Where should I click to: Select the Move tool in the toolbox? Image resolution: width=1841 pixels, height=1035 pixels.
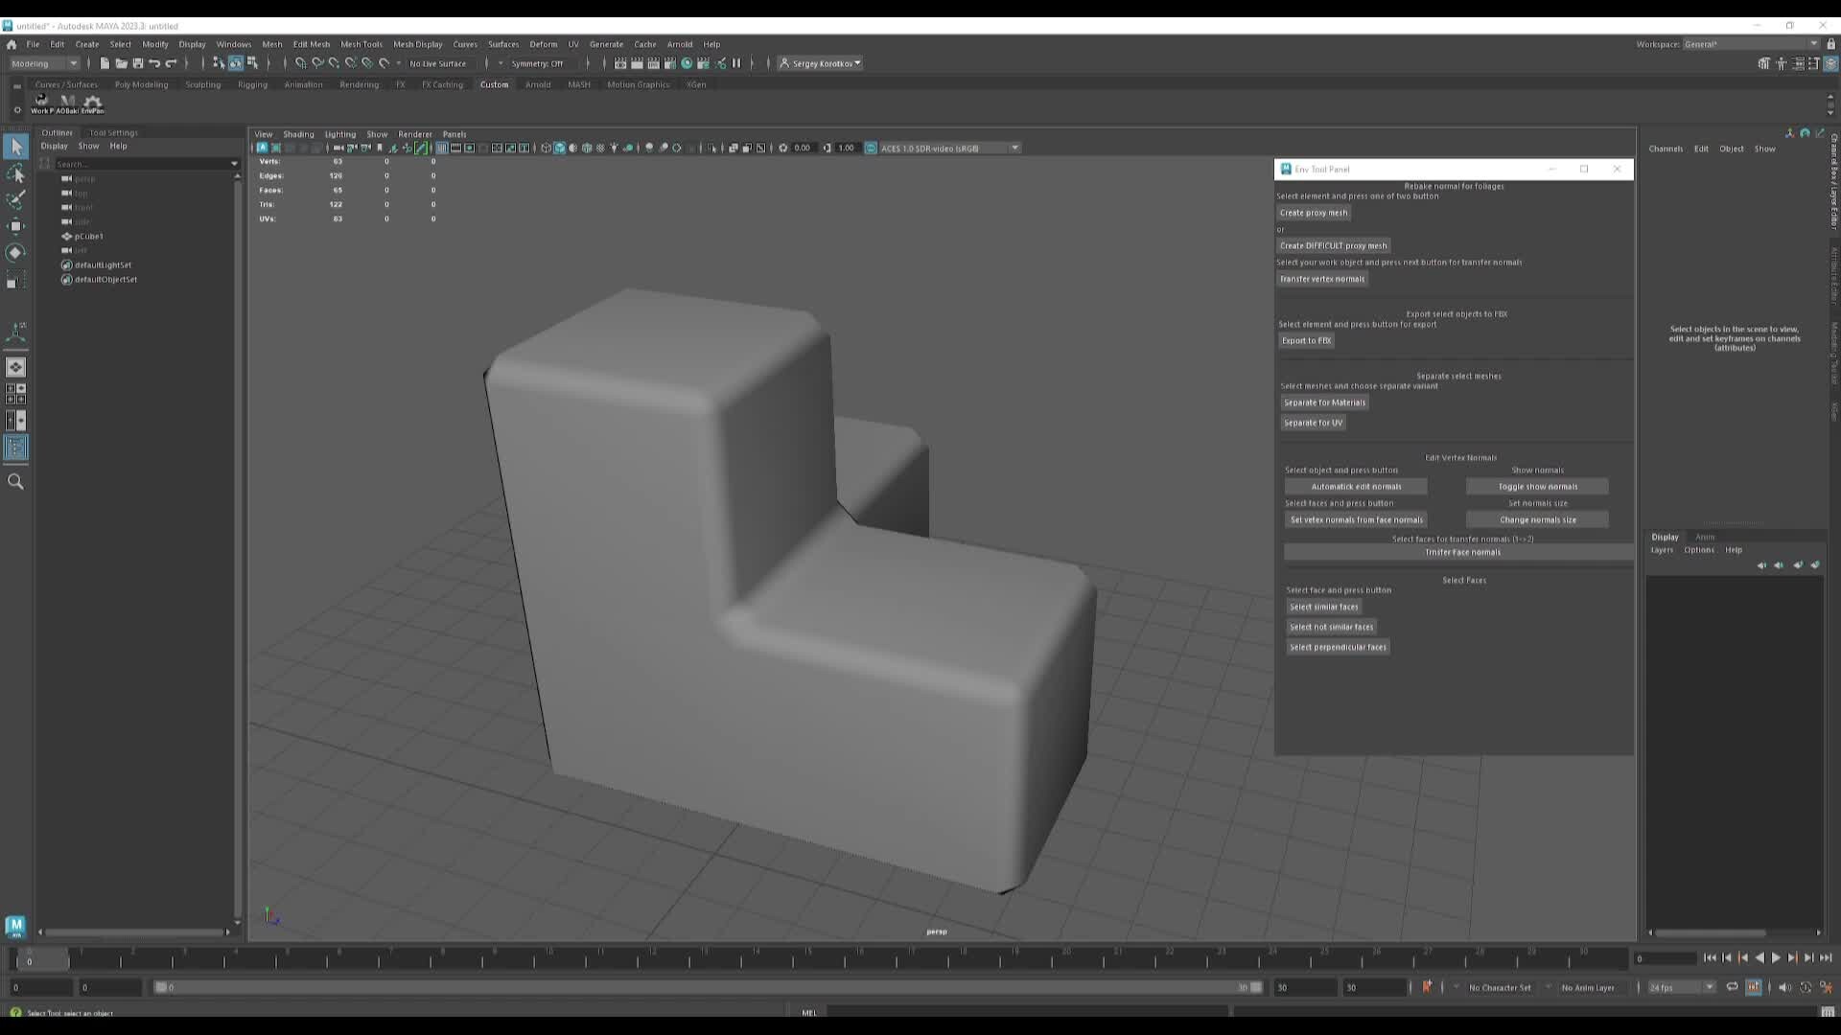point(15,226)
